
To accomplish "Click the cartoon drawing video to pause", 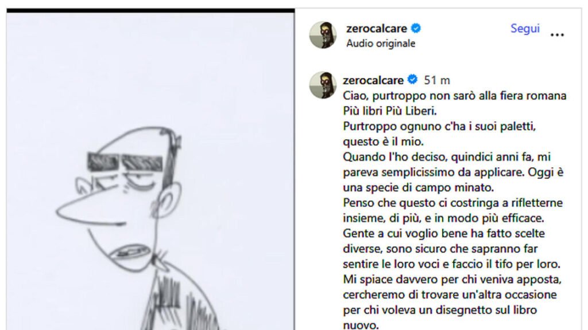I will (150, 171).
